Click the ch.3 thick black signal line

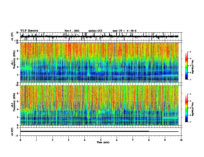84,131
